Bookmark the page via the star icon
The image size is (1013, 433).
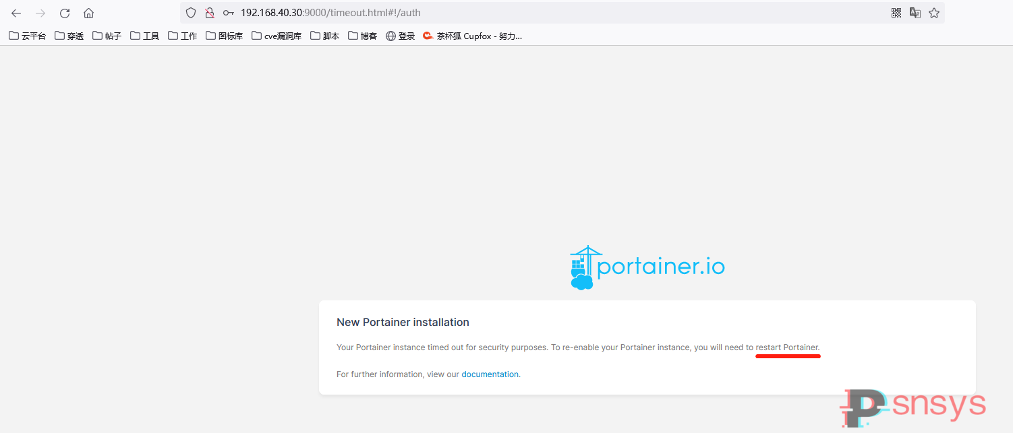click(x=934, y=12)
